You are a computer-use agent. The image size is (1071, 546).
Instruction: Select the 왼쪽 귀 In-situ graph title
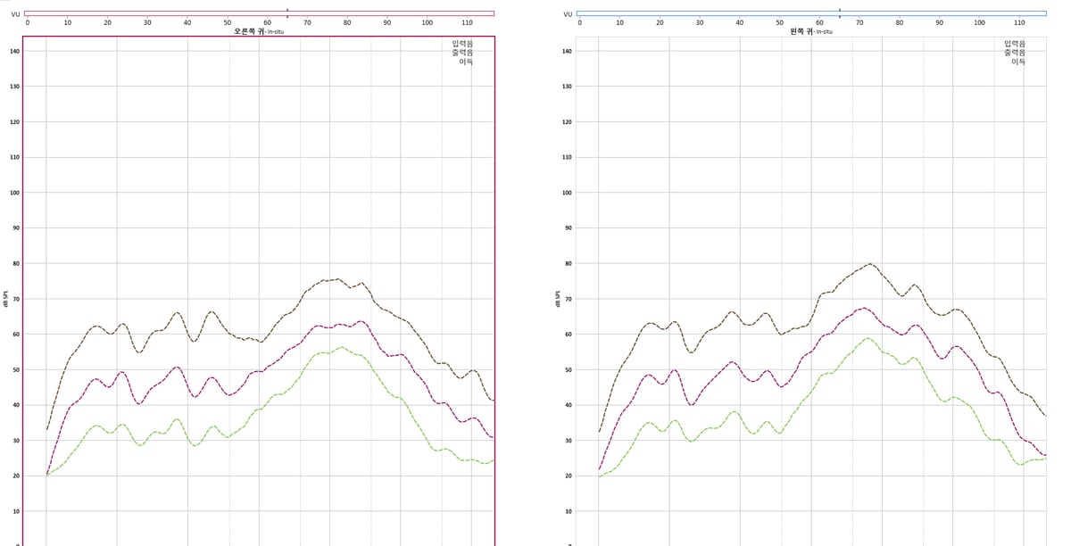(x=811, y=31)
